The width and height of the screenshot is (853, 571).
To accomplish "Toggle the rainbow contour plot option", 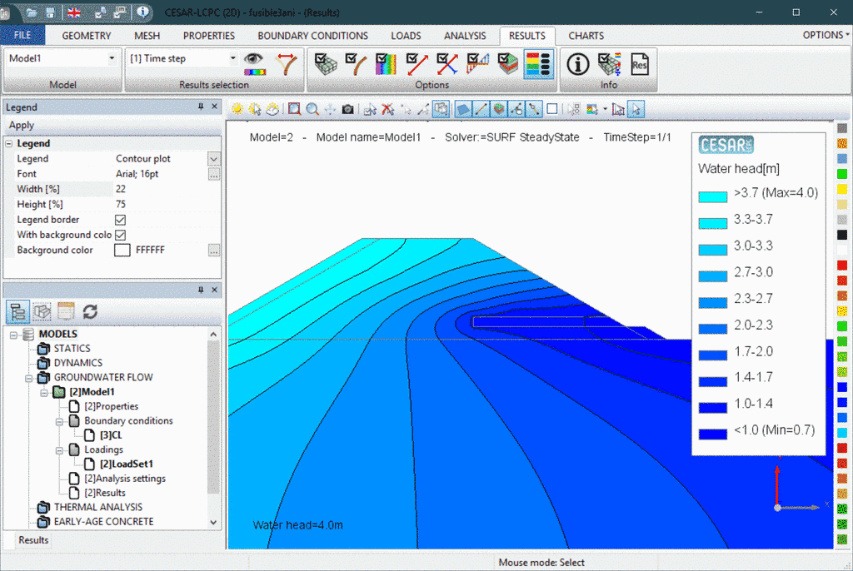I will click(387, 63).
